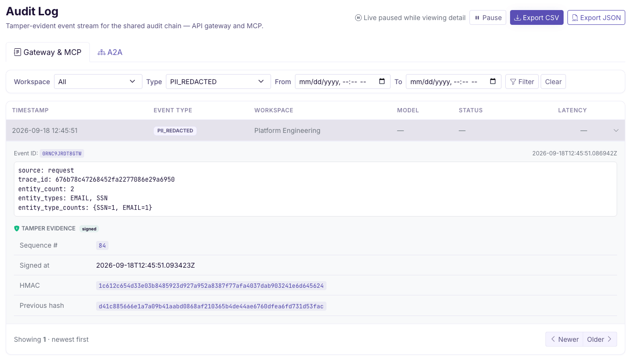Screen dimensions: 631x359
Task: Click the Platform Engineering workspace cell
Action: pyautogui.click(x=287, y=131)
